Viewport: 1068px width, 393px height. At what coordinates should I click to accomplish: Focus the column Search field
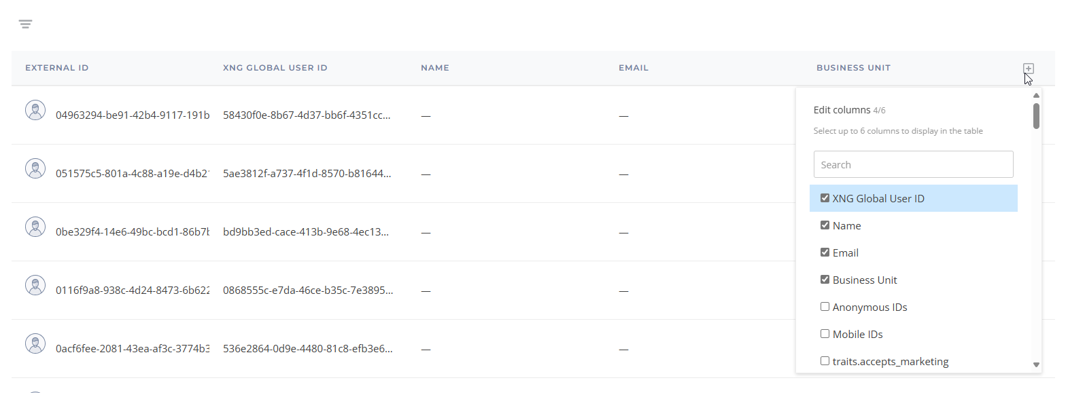point(913,164)
